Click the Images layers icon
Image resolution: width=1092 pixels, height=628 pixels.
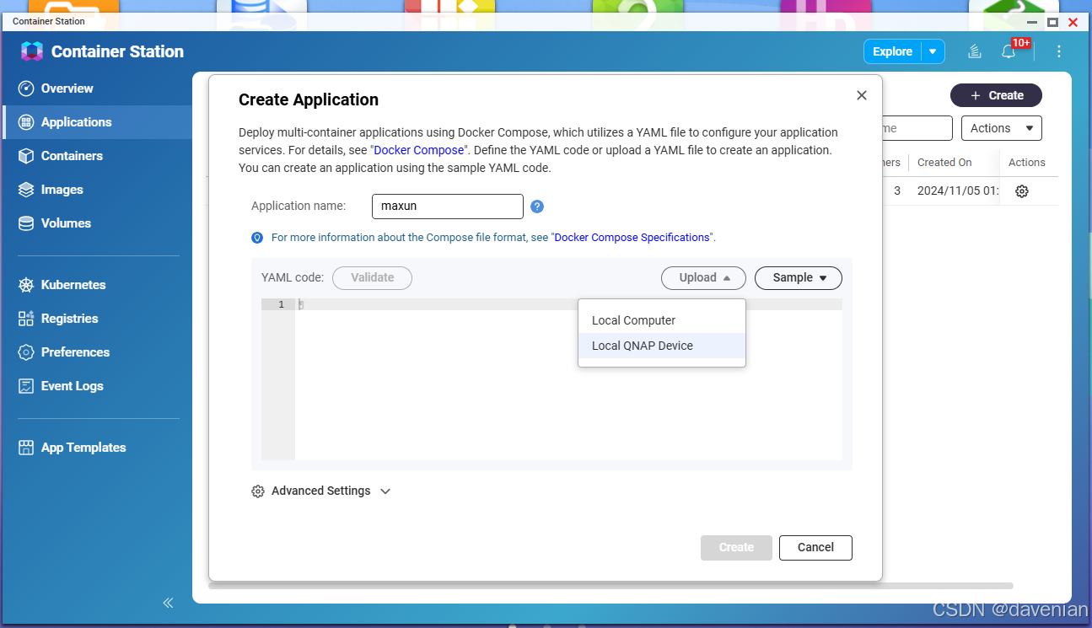pyautogui.click(x=26, y=190)
